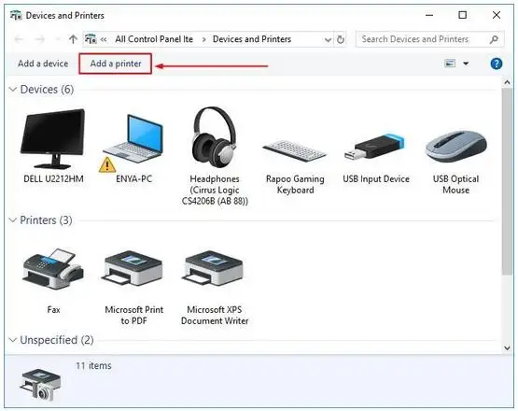
Task: Select the USB Input Device icon
Action: click(x=374, y=147)
